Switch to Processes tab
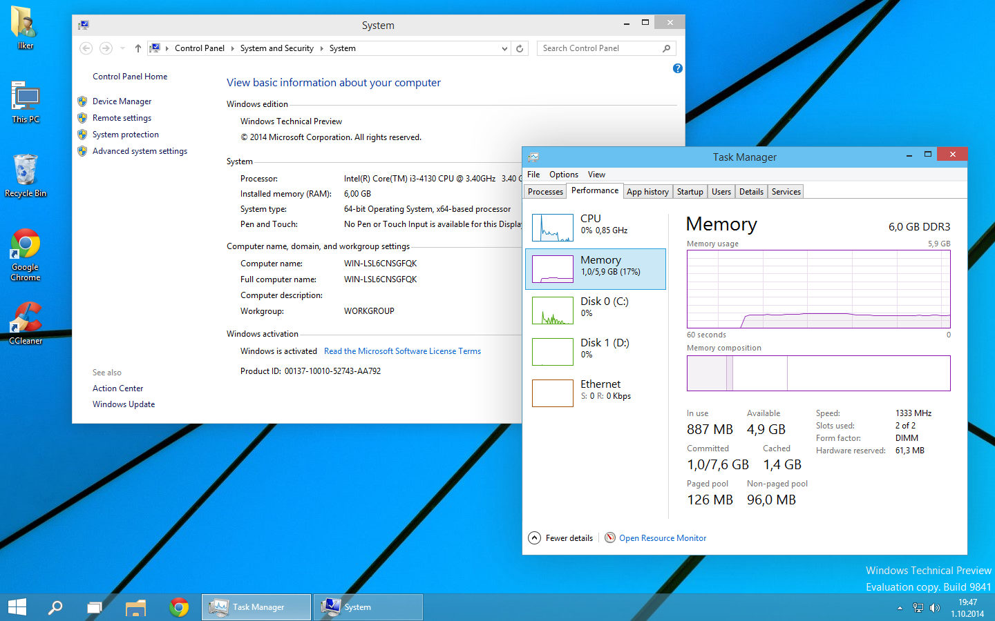Screen dimensions: 995x621 [x=545, y=192]
